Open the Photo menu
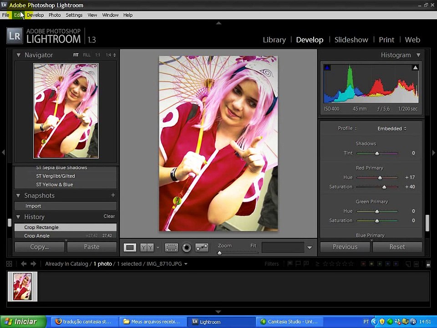437x328 pixels. pyautogui.click(x=55, y=15)
